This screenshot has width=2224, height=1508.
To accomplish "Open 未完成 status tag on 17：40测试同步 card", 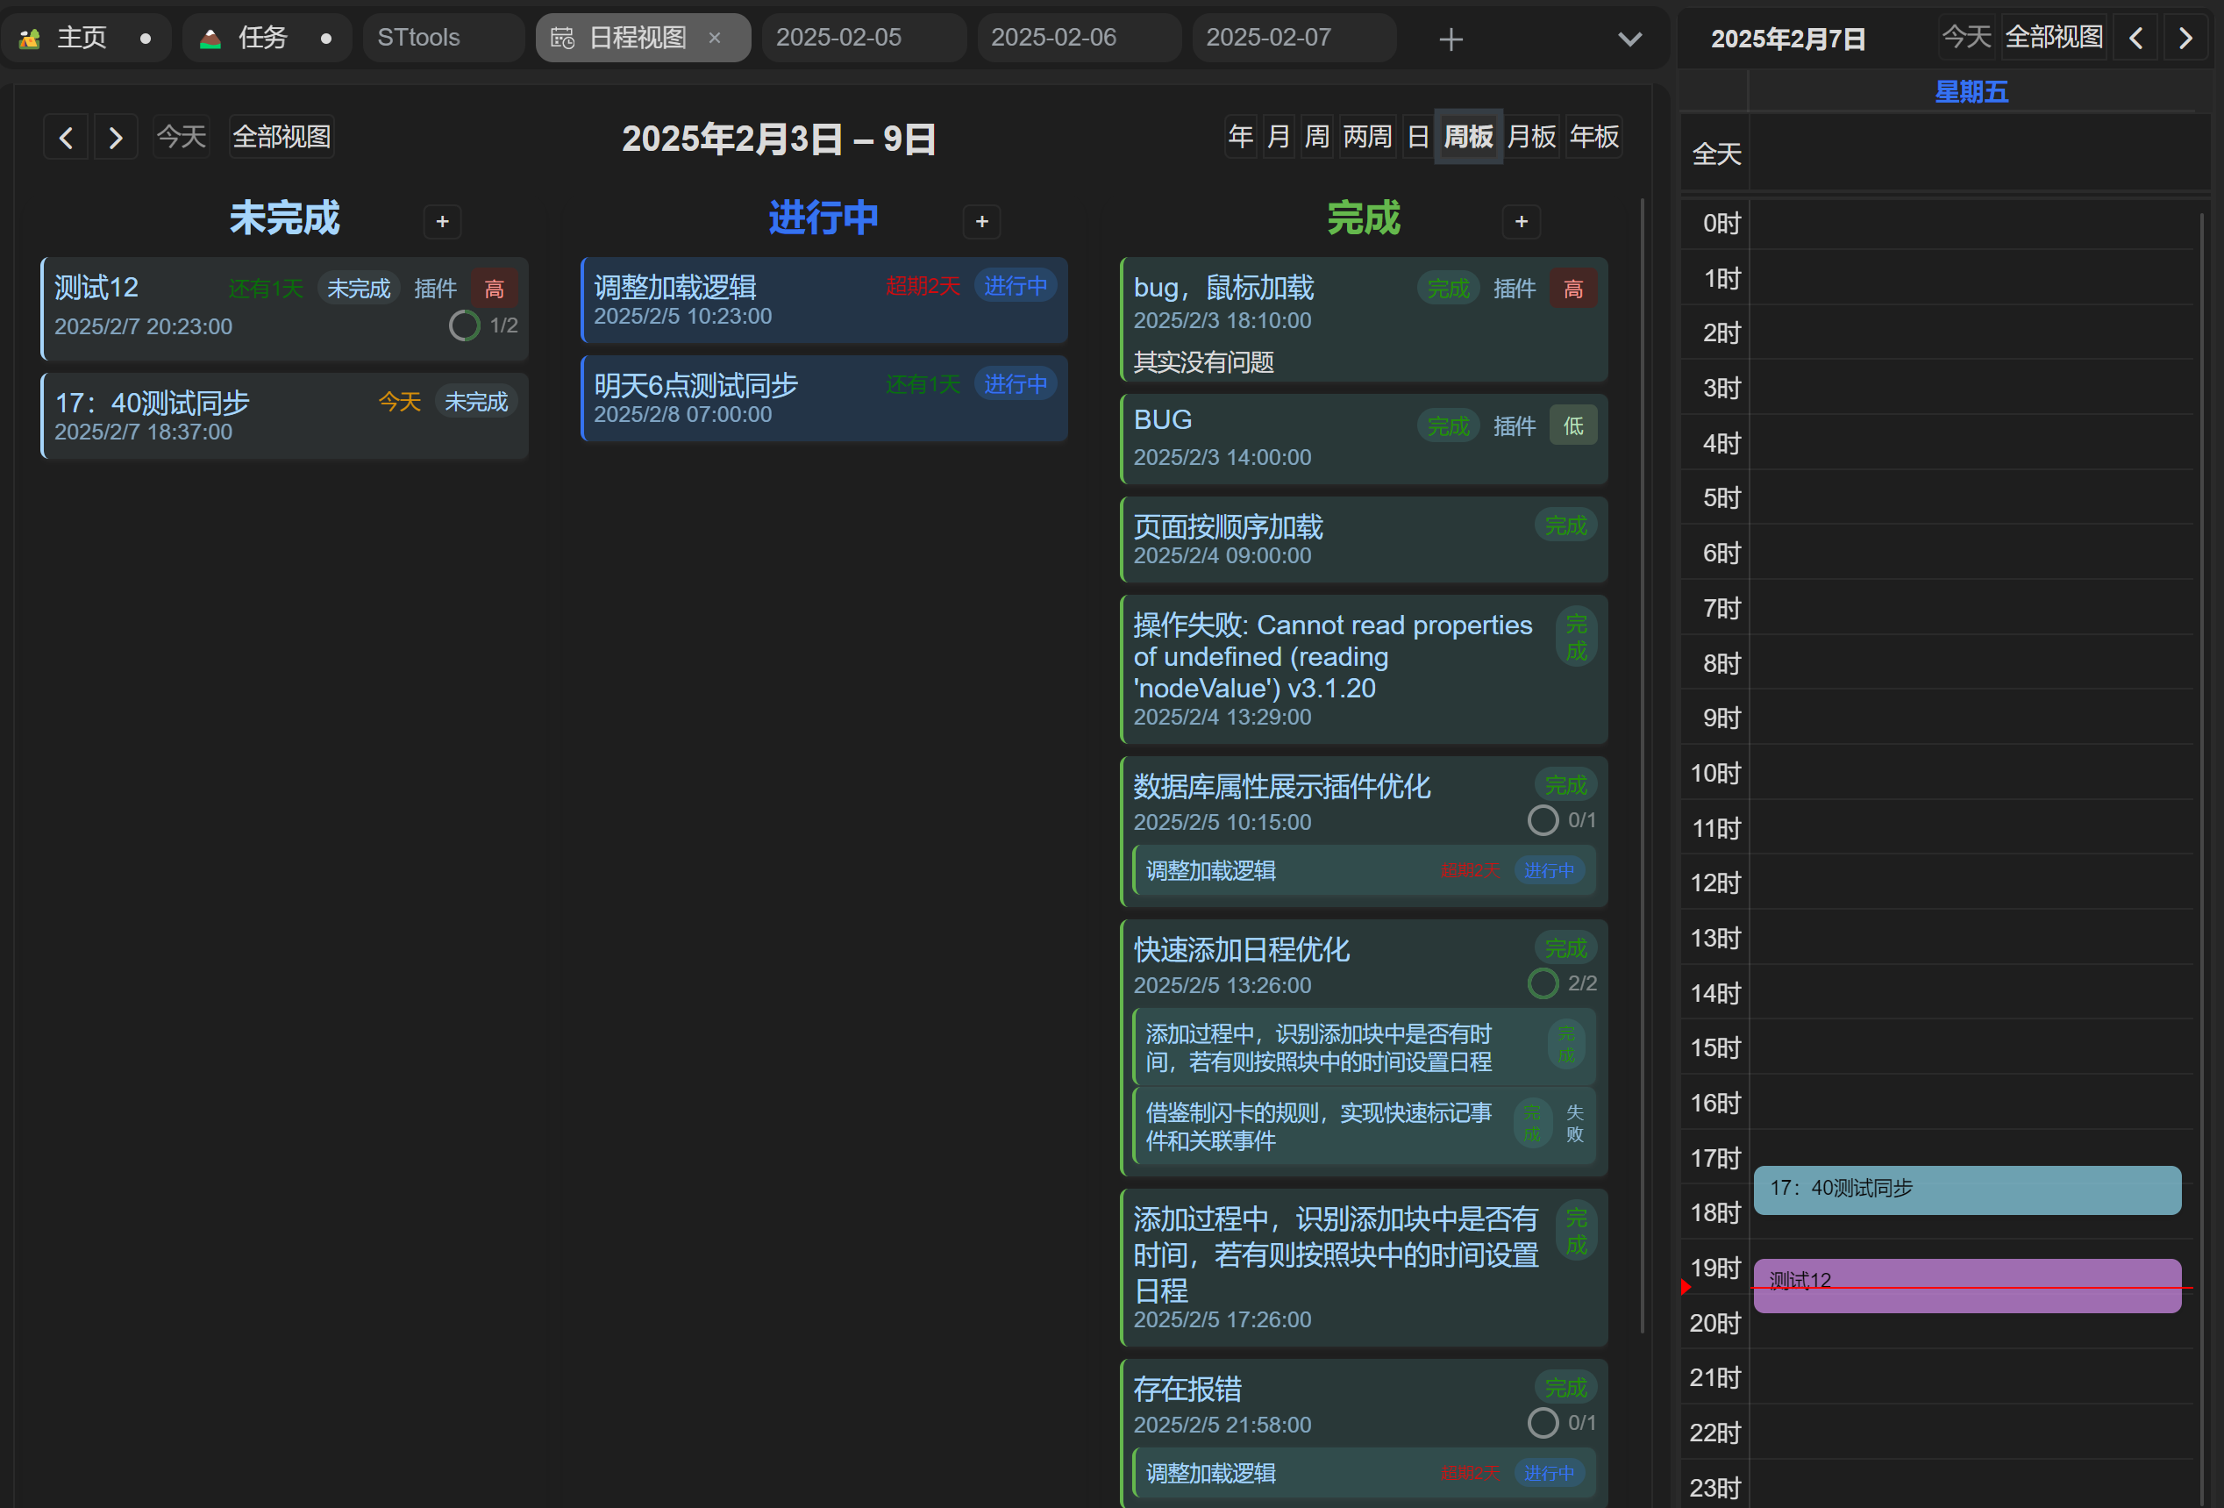I will (475, 401).
